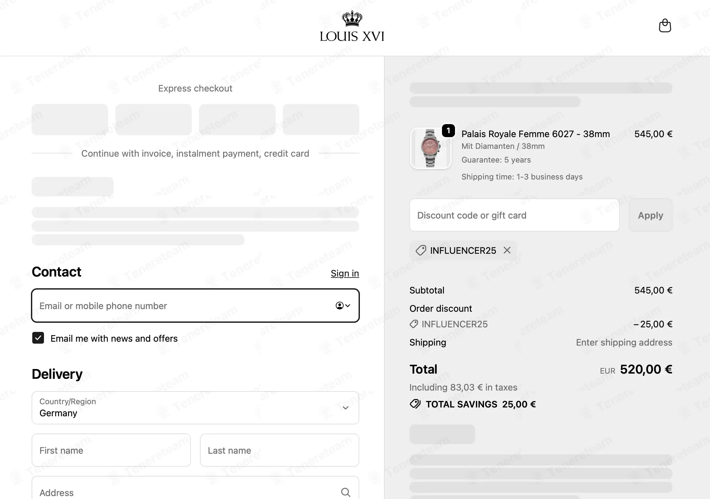This screenshot has width=710, height=499.
Task: Click the First name field
Action: (111, 450)
